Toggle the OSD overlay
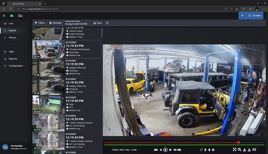268x154 pixels. 254,149
